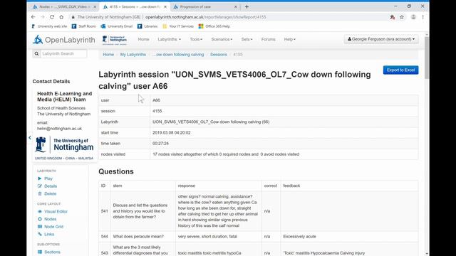Expand the Scenarios dropdown menu

coord(222,40)
